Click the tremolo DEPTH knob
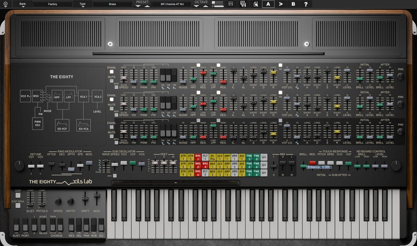 point(70,202)
